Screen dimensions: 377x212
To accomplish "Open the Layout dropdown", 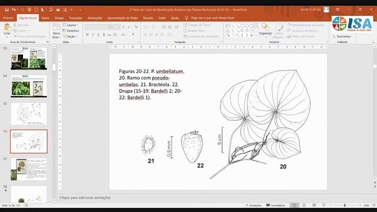I will (70, 25).
